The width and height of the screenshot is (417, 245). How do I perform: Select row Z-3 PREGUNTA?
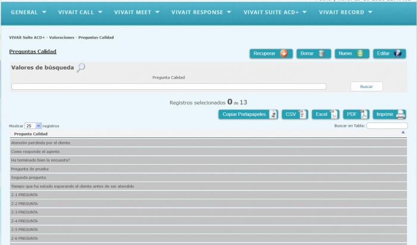208,212
